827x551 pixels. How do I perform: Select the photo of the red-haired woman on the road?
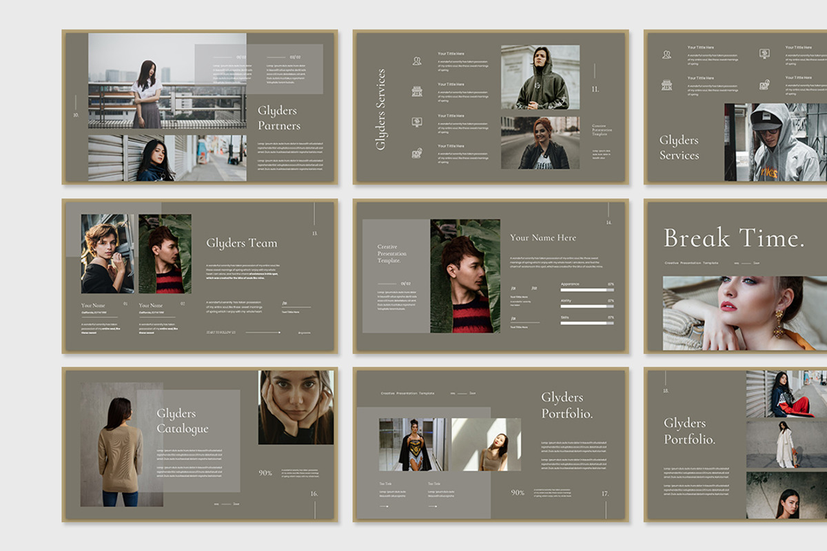click(x=540, y=143)
